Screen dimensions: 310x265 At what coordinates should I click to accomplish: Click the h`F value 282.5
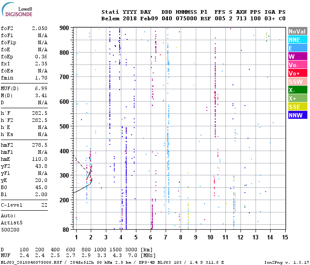pyautogui.click(x=39, y=113)
